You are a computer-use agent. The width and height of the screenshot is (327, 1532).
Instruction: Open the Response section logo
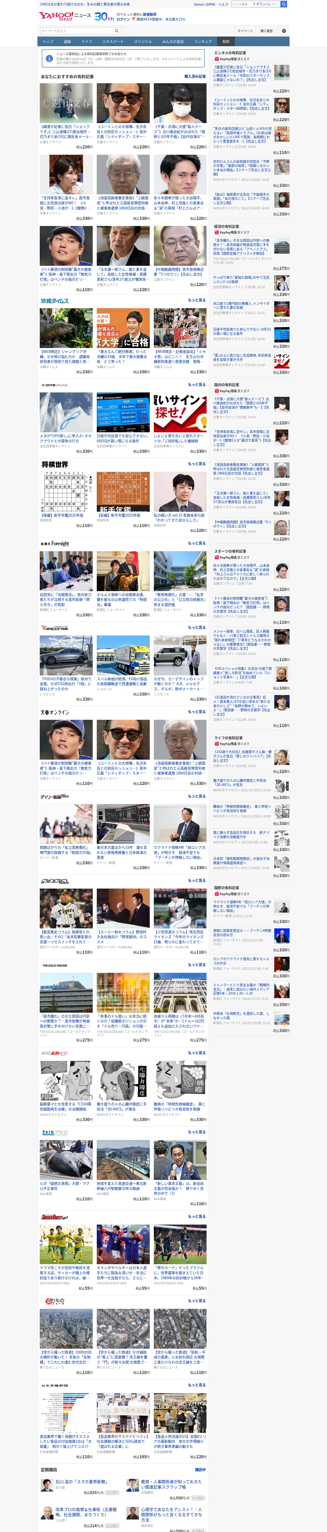[54, 628]
